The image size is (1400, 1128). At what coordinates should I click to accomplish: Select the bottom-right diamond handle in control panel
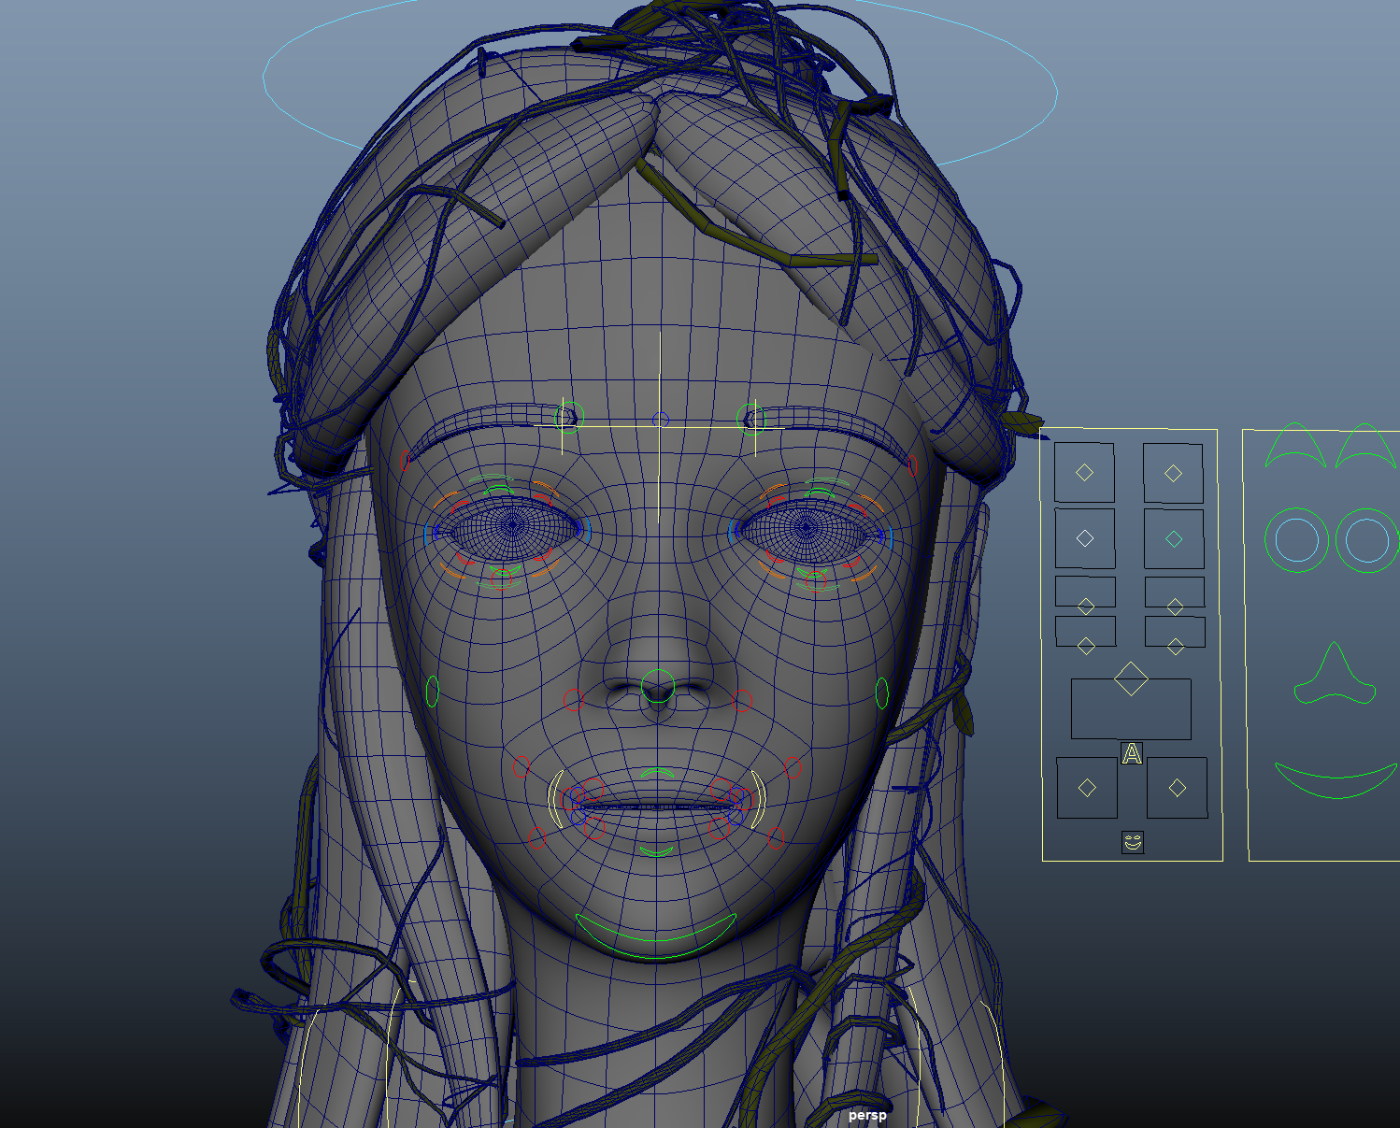(x=1177, y=788)
